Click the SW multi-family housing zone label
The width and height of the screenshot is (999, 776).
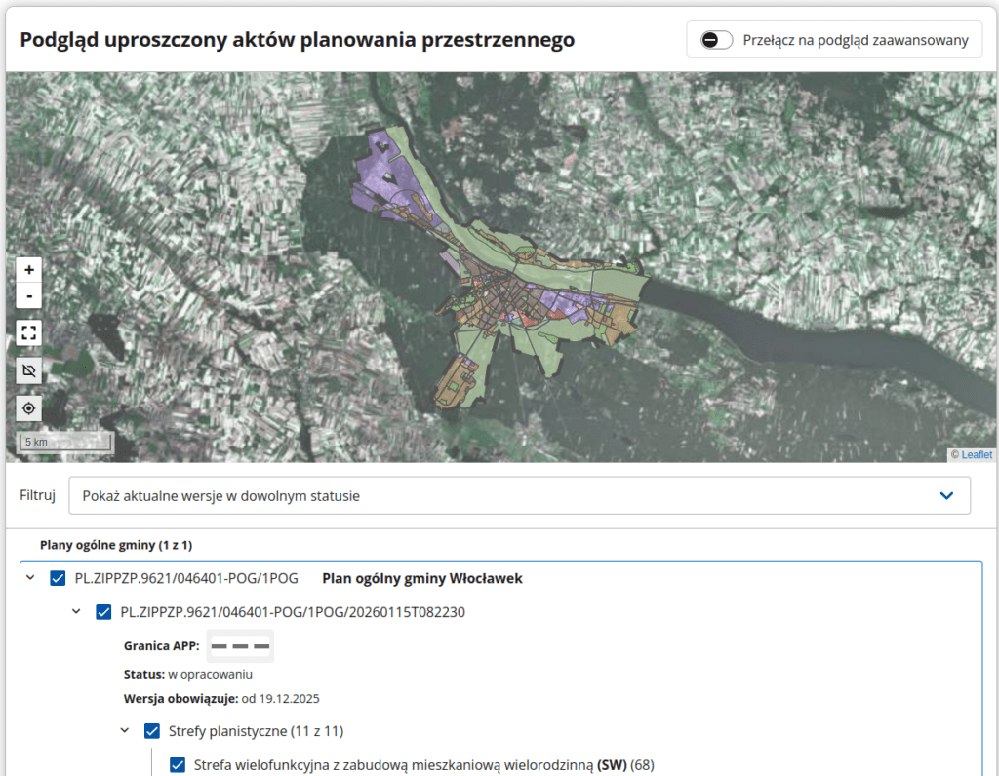coord(423,764)
